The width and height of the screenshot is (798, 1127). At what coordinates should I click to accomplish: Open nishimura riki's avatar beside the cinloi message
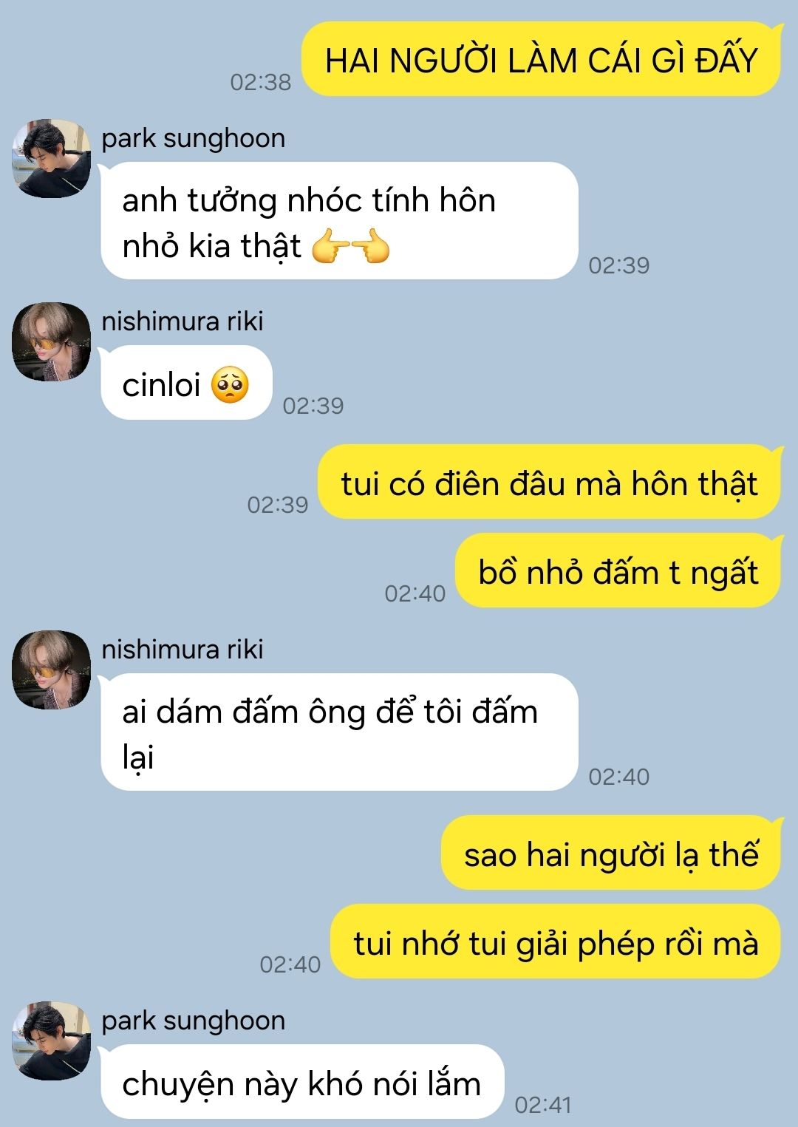(52, 341)
